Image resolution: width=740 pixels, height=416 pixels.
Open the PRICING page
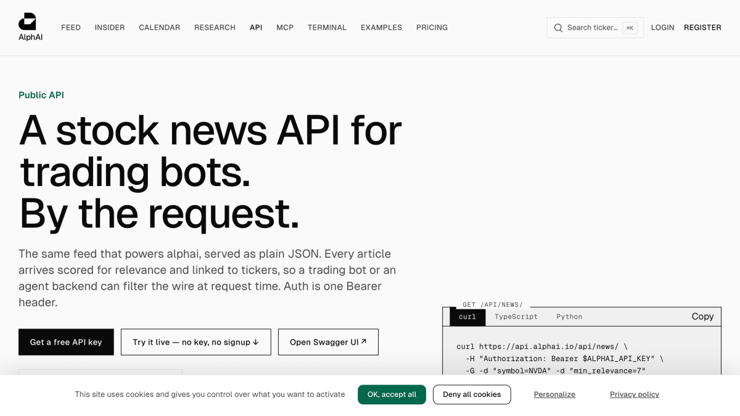click(432, 28)
